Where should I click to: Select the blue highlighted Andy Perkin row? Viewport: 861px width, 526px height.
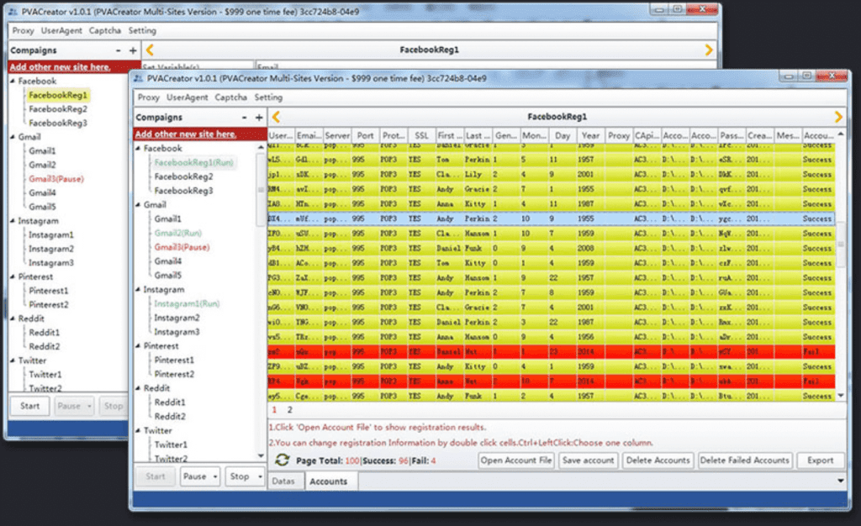click(x=552, y=218)
